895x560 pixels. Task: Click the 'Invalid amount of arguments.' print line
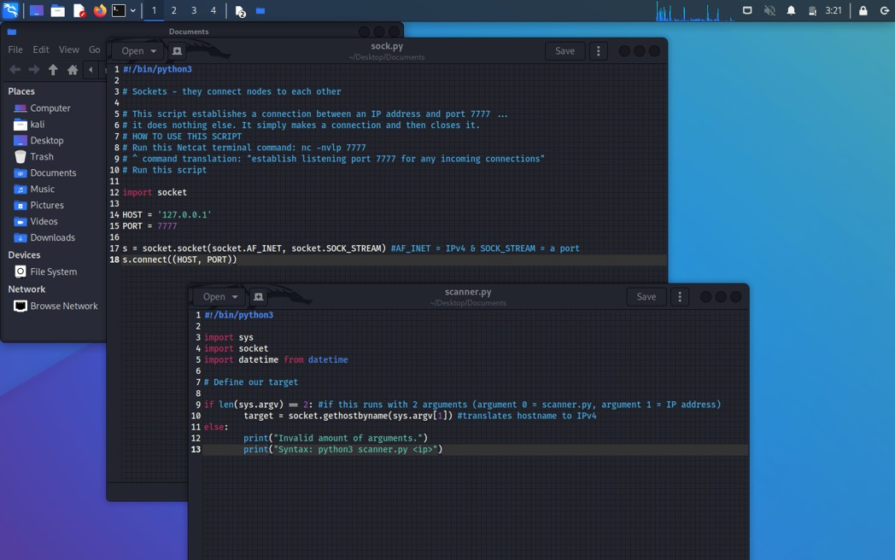[336, 438]
